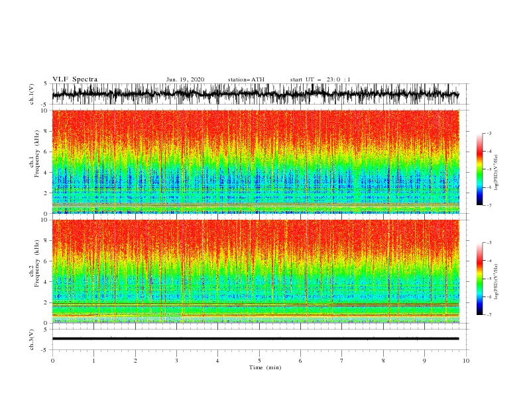
Task: Click time axis tick label '5'
Action: (x=259, y=361)
